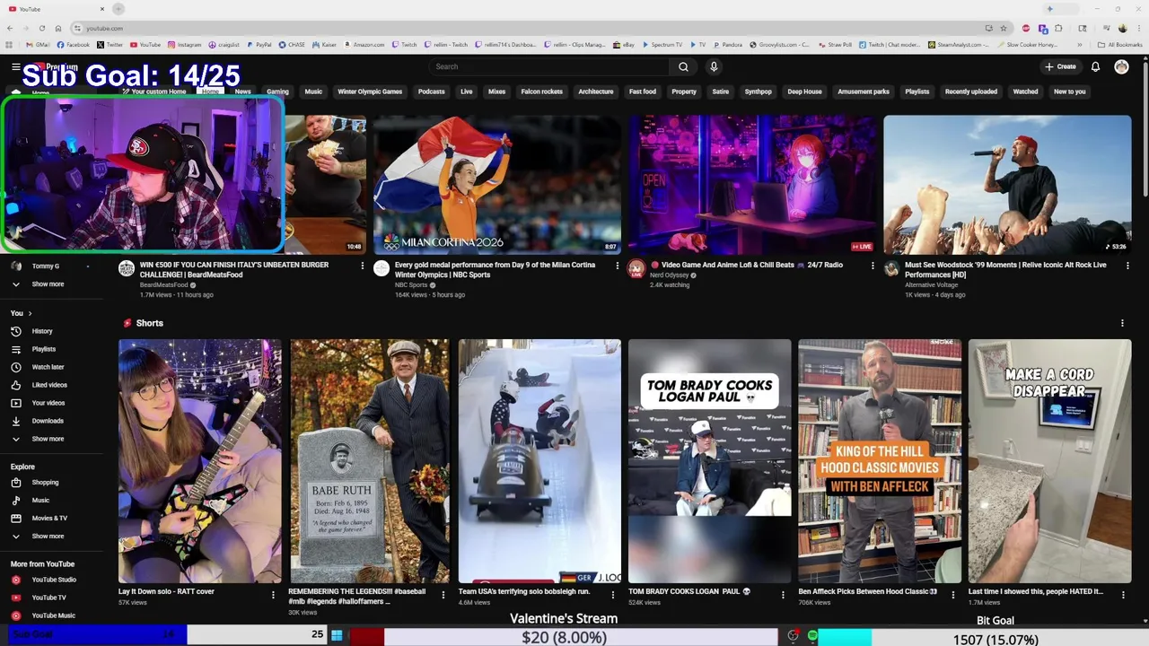This screenshot has height=646, width=1149.
Task: Open Downloads in sidebar
Action: pyautogui.click(x=48, y=421)
